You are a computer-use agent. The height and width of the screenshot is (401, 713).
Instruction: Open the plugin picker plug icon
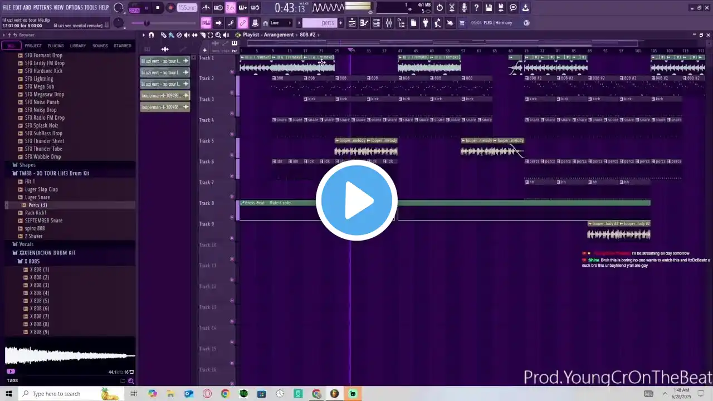click(x=426, y=23)
